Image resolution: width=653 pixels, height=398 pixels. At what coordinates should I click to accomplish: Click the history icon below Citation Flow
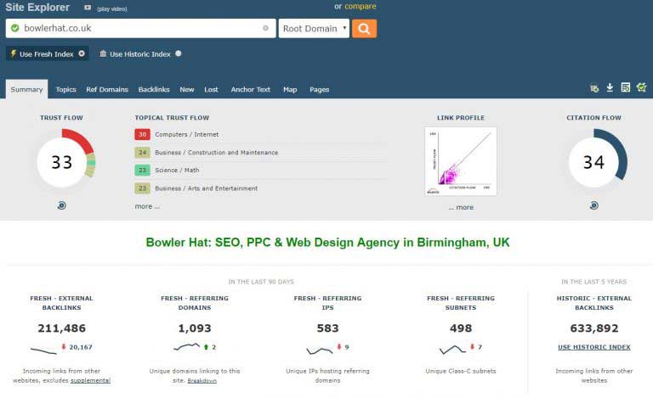pos(593,205)
